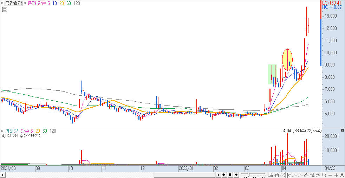Viewport: 345px width, 178px height.
Task: Select the 120-day moving average label
Action: [x=77, y=3]
